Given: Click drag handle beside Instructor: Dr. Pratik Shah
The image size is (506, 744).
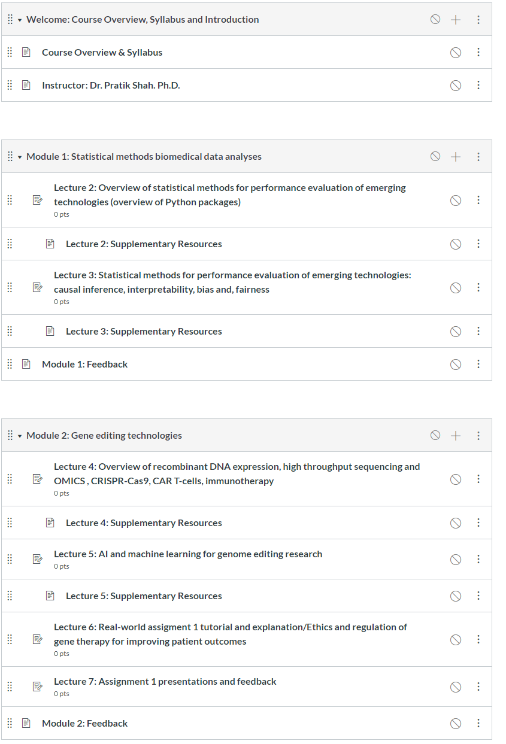Looking at the screenshot, I should click(x=10, y=85).
